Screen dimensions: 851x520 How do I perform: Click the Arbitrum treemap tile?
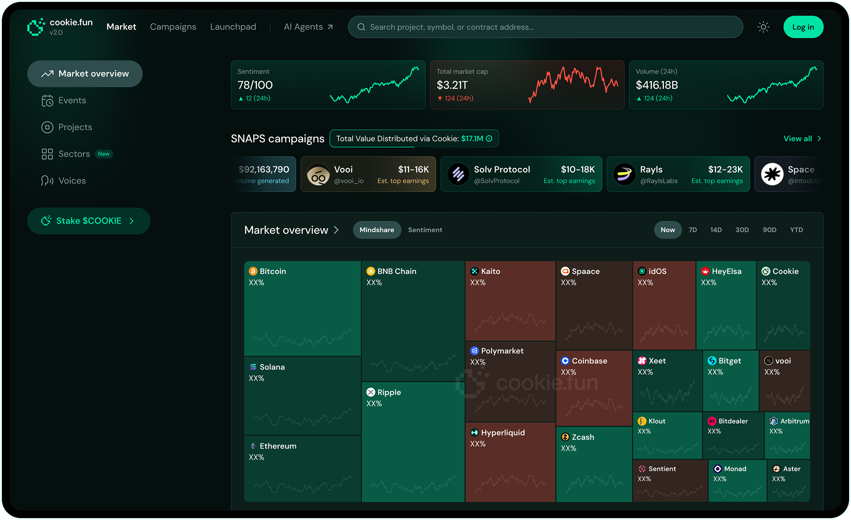pos(788,435)
